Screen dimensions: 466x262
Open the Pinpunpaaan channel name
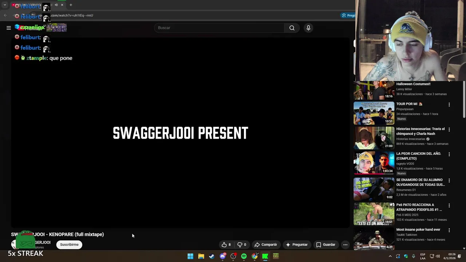[405, 109]
